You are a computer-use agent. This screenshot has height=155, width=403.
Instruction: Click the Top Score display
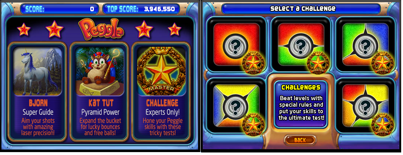point(142,9)
